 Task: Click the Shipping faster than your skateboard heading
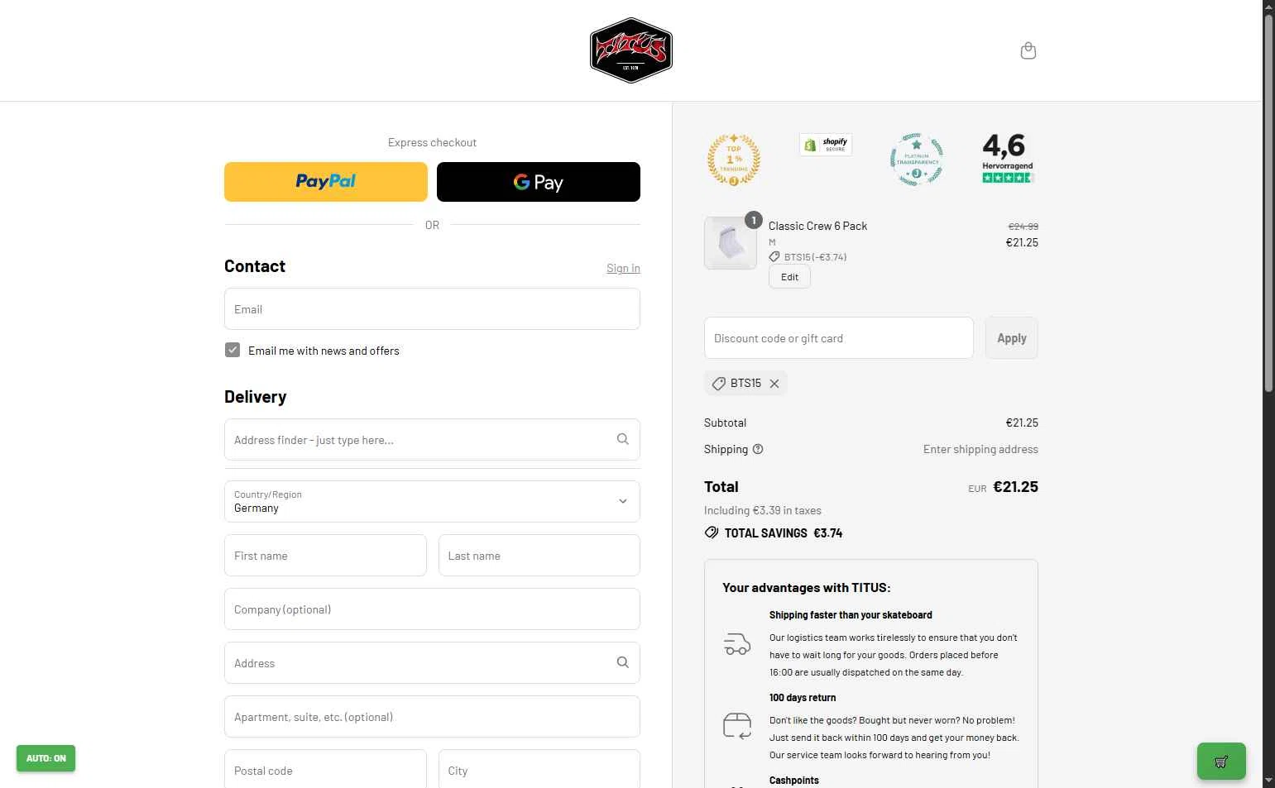point(851,615)
